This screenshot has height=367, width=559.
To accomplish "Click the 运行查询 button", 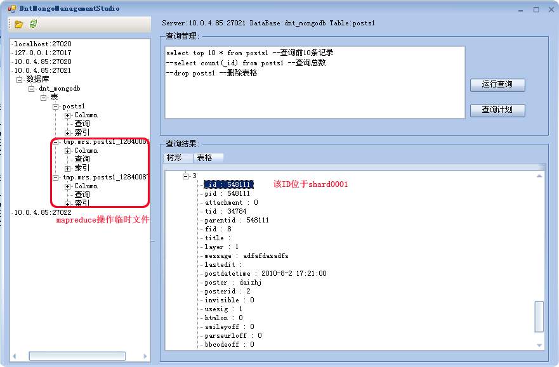I will pyautogui.click(x=497, y=85).
